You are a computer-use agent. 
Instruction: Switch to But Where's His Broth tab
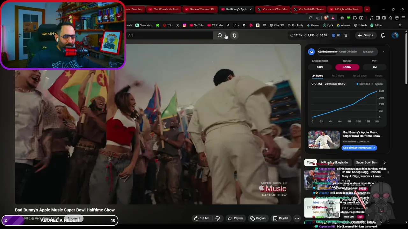pyautogui.click(x=164, y=9)
